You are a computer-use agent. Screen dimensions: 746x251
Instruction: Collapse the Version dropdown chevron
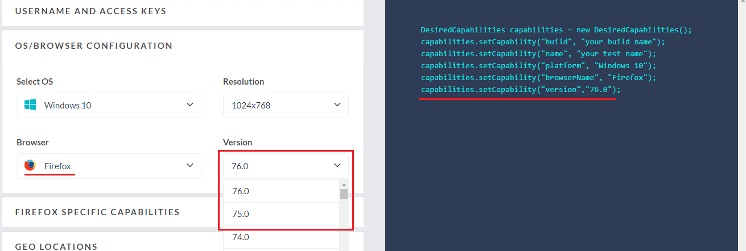(337, 165)
